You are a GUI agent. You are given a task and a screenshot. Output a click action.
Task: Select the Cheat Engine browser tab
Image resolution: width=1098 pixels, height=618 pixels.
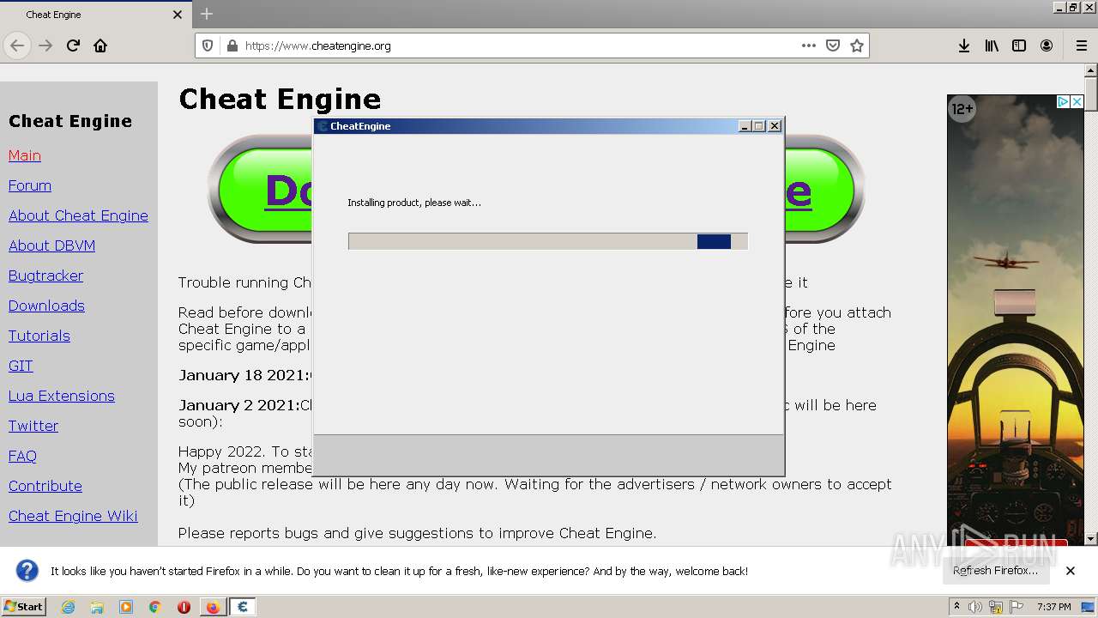(x=94, y=15)
